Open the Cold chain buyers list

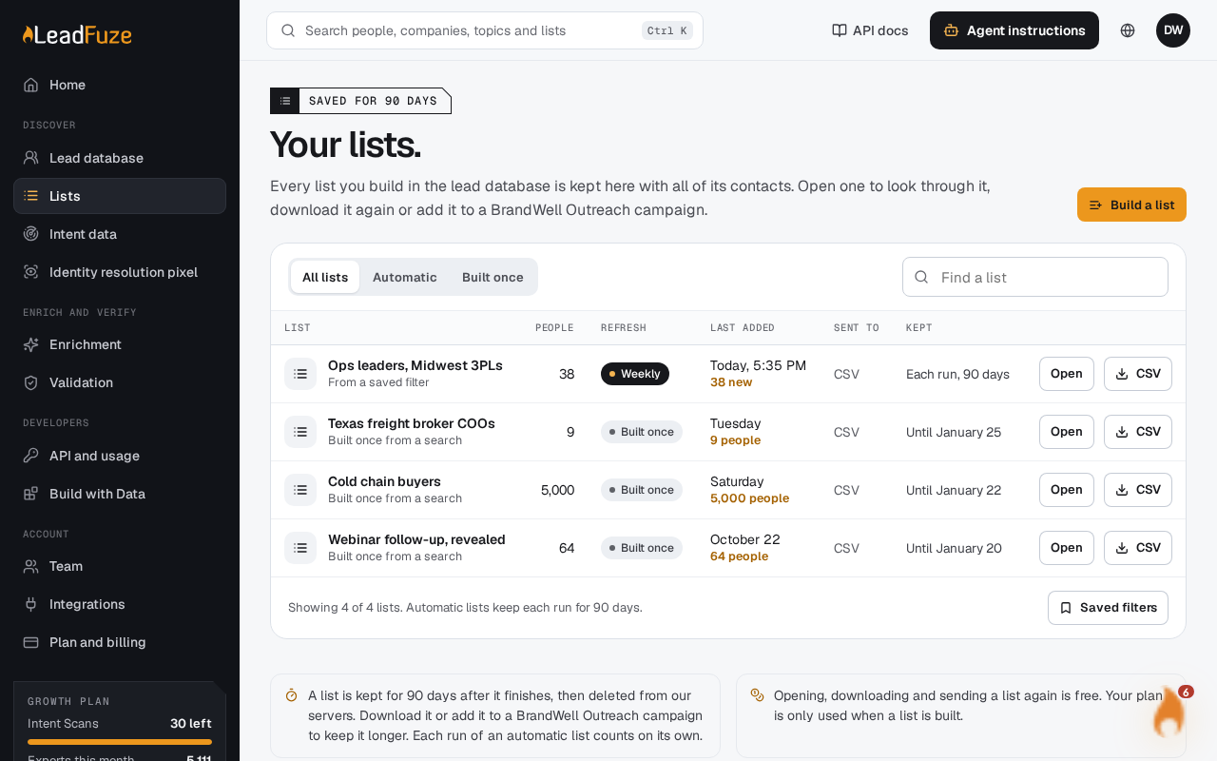click(x=1067, y=490)
